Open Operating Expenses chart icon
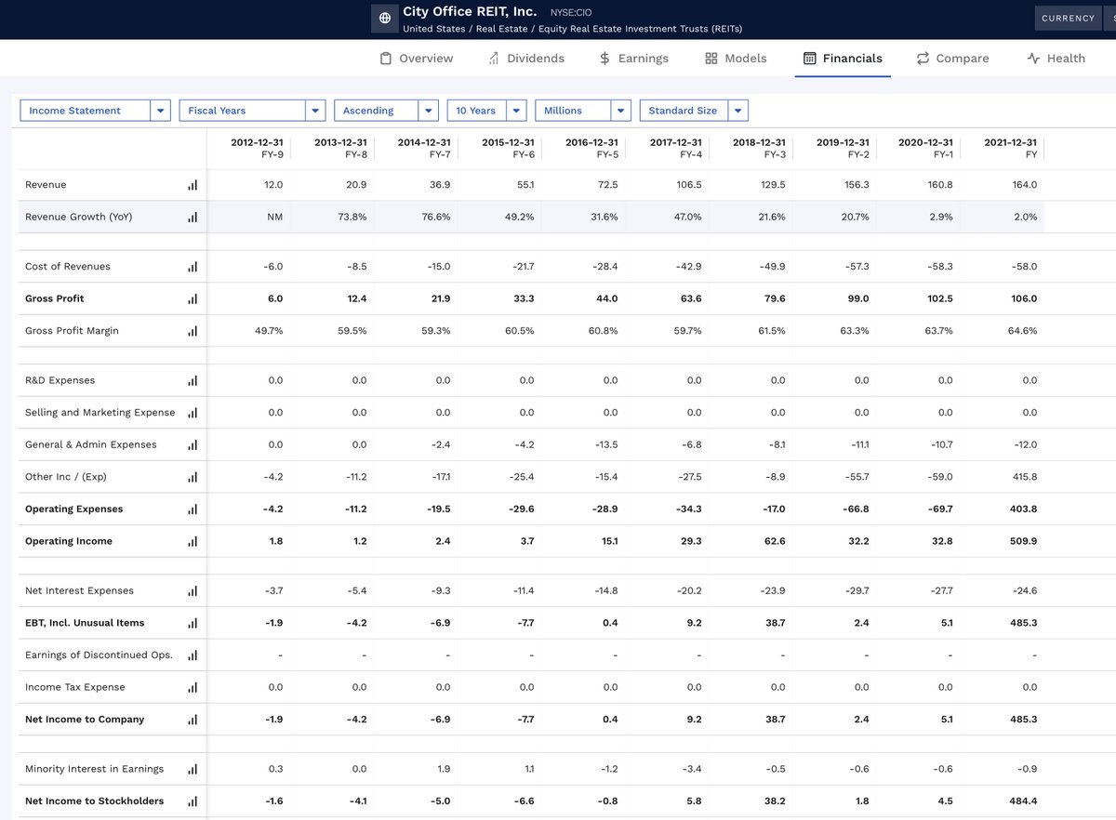The image size is (1116, 820). [193, 509]
